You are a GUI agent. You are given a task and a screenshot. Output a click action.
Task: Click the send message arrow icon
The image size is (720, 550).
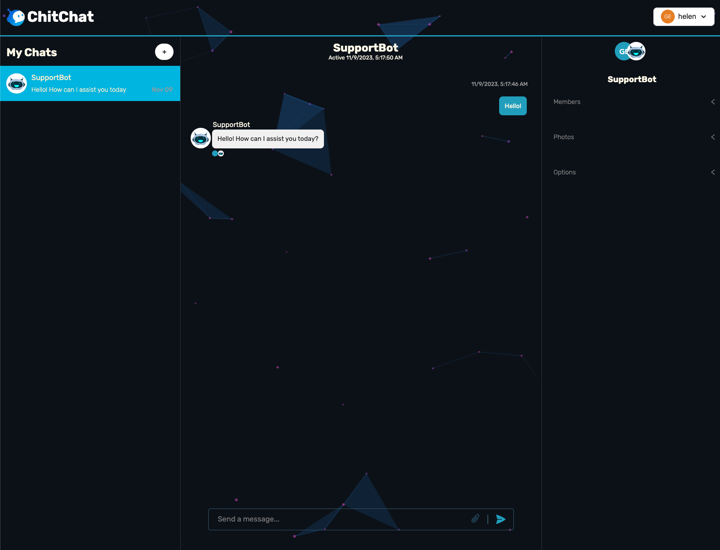coord(500,519)
